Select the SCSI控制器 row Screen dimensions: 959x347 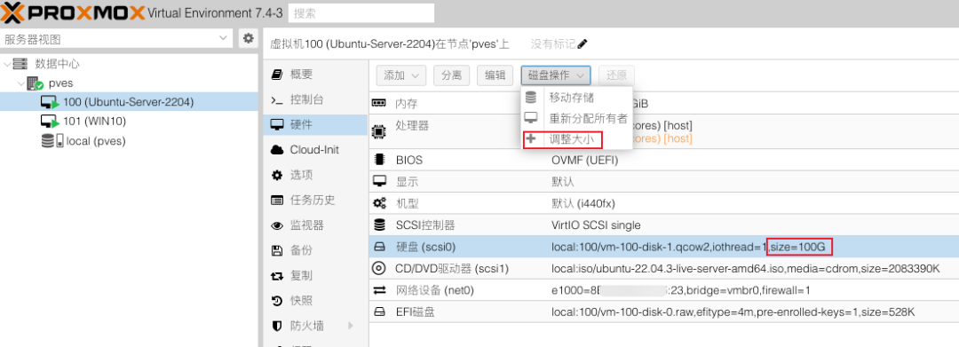[x=663, y=225]
